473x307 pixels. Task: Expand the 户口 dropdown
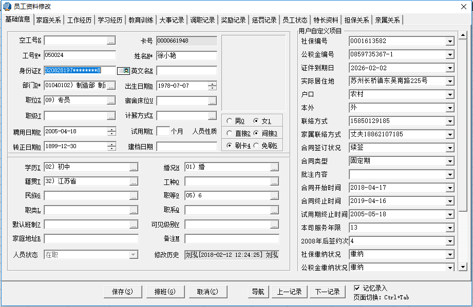click(x=450, y=95)
